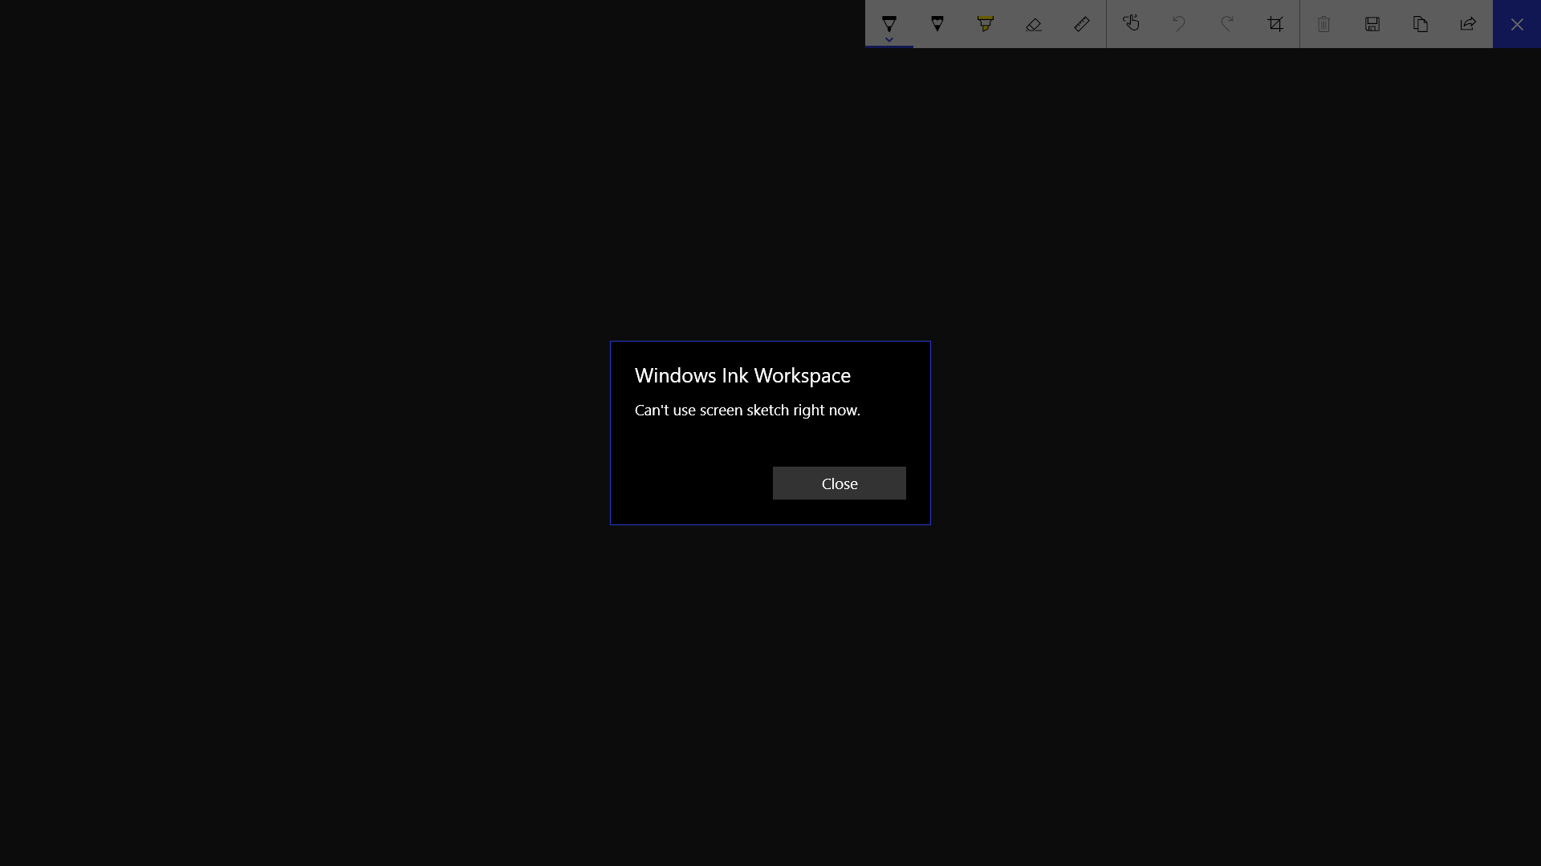Toggle the ruler tool
The image size is (1541, 866).
pos(1082,24)
